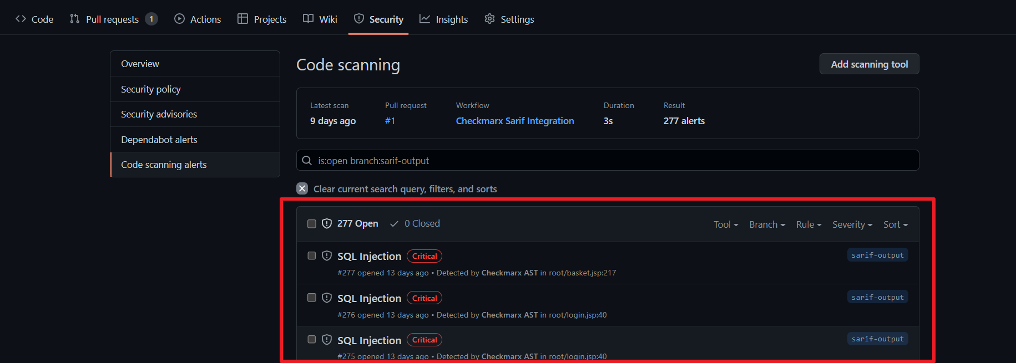Click the Projects table icon

[242, 19]
